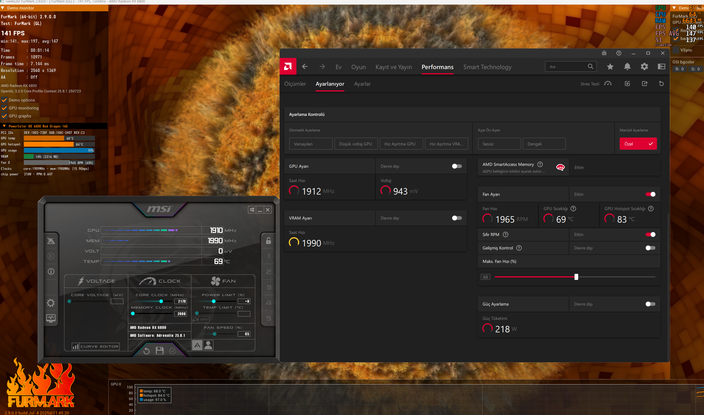
Task: Click the AMD SmartAccess Memory brain icon
Action: [561, 167]
